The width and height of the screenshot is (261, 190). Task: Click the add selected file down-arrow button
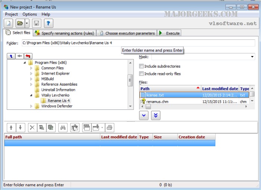[x=144, y=115]
